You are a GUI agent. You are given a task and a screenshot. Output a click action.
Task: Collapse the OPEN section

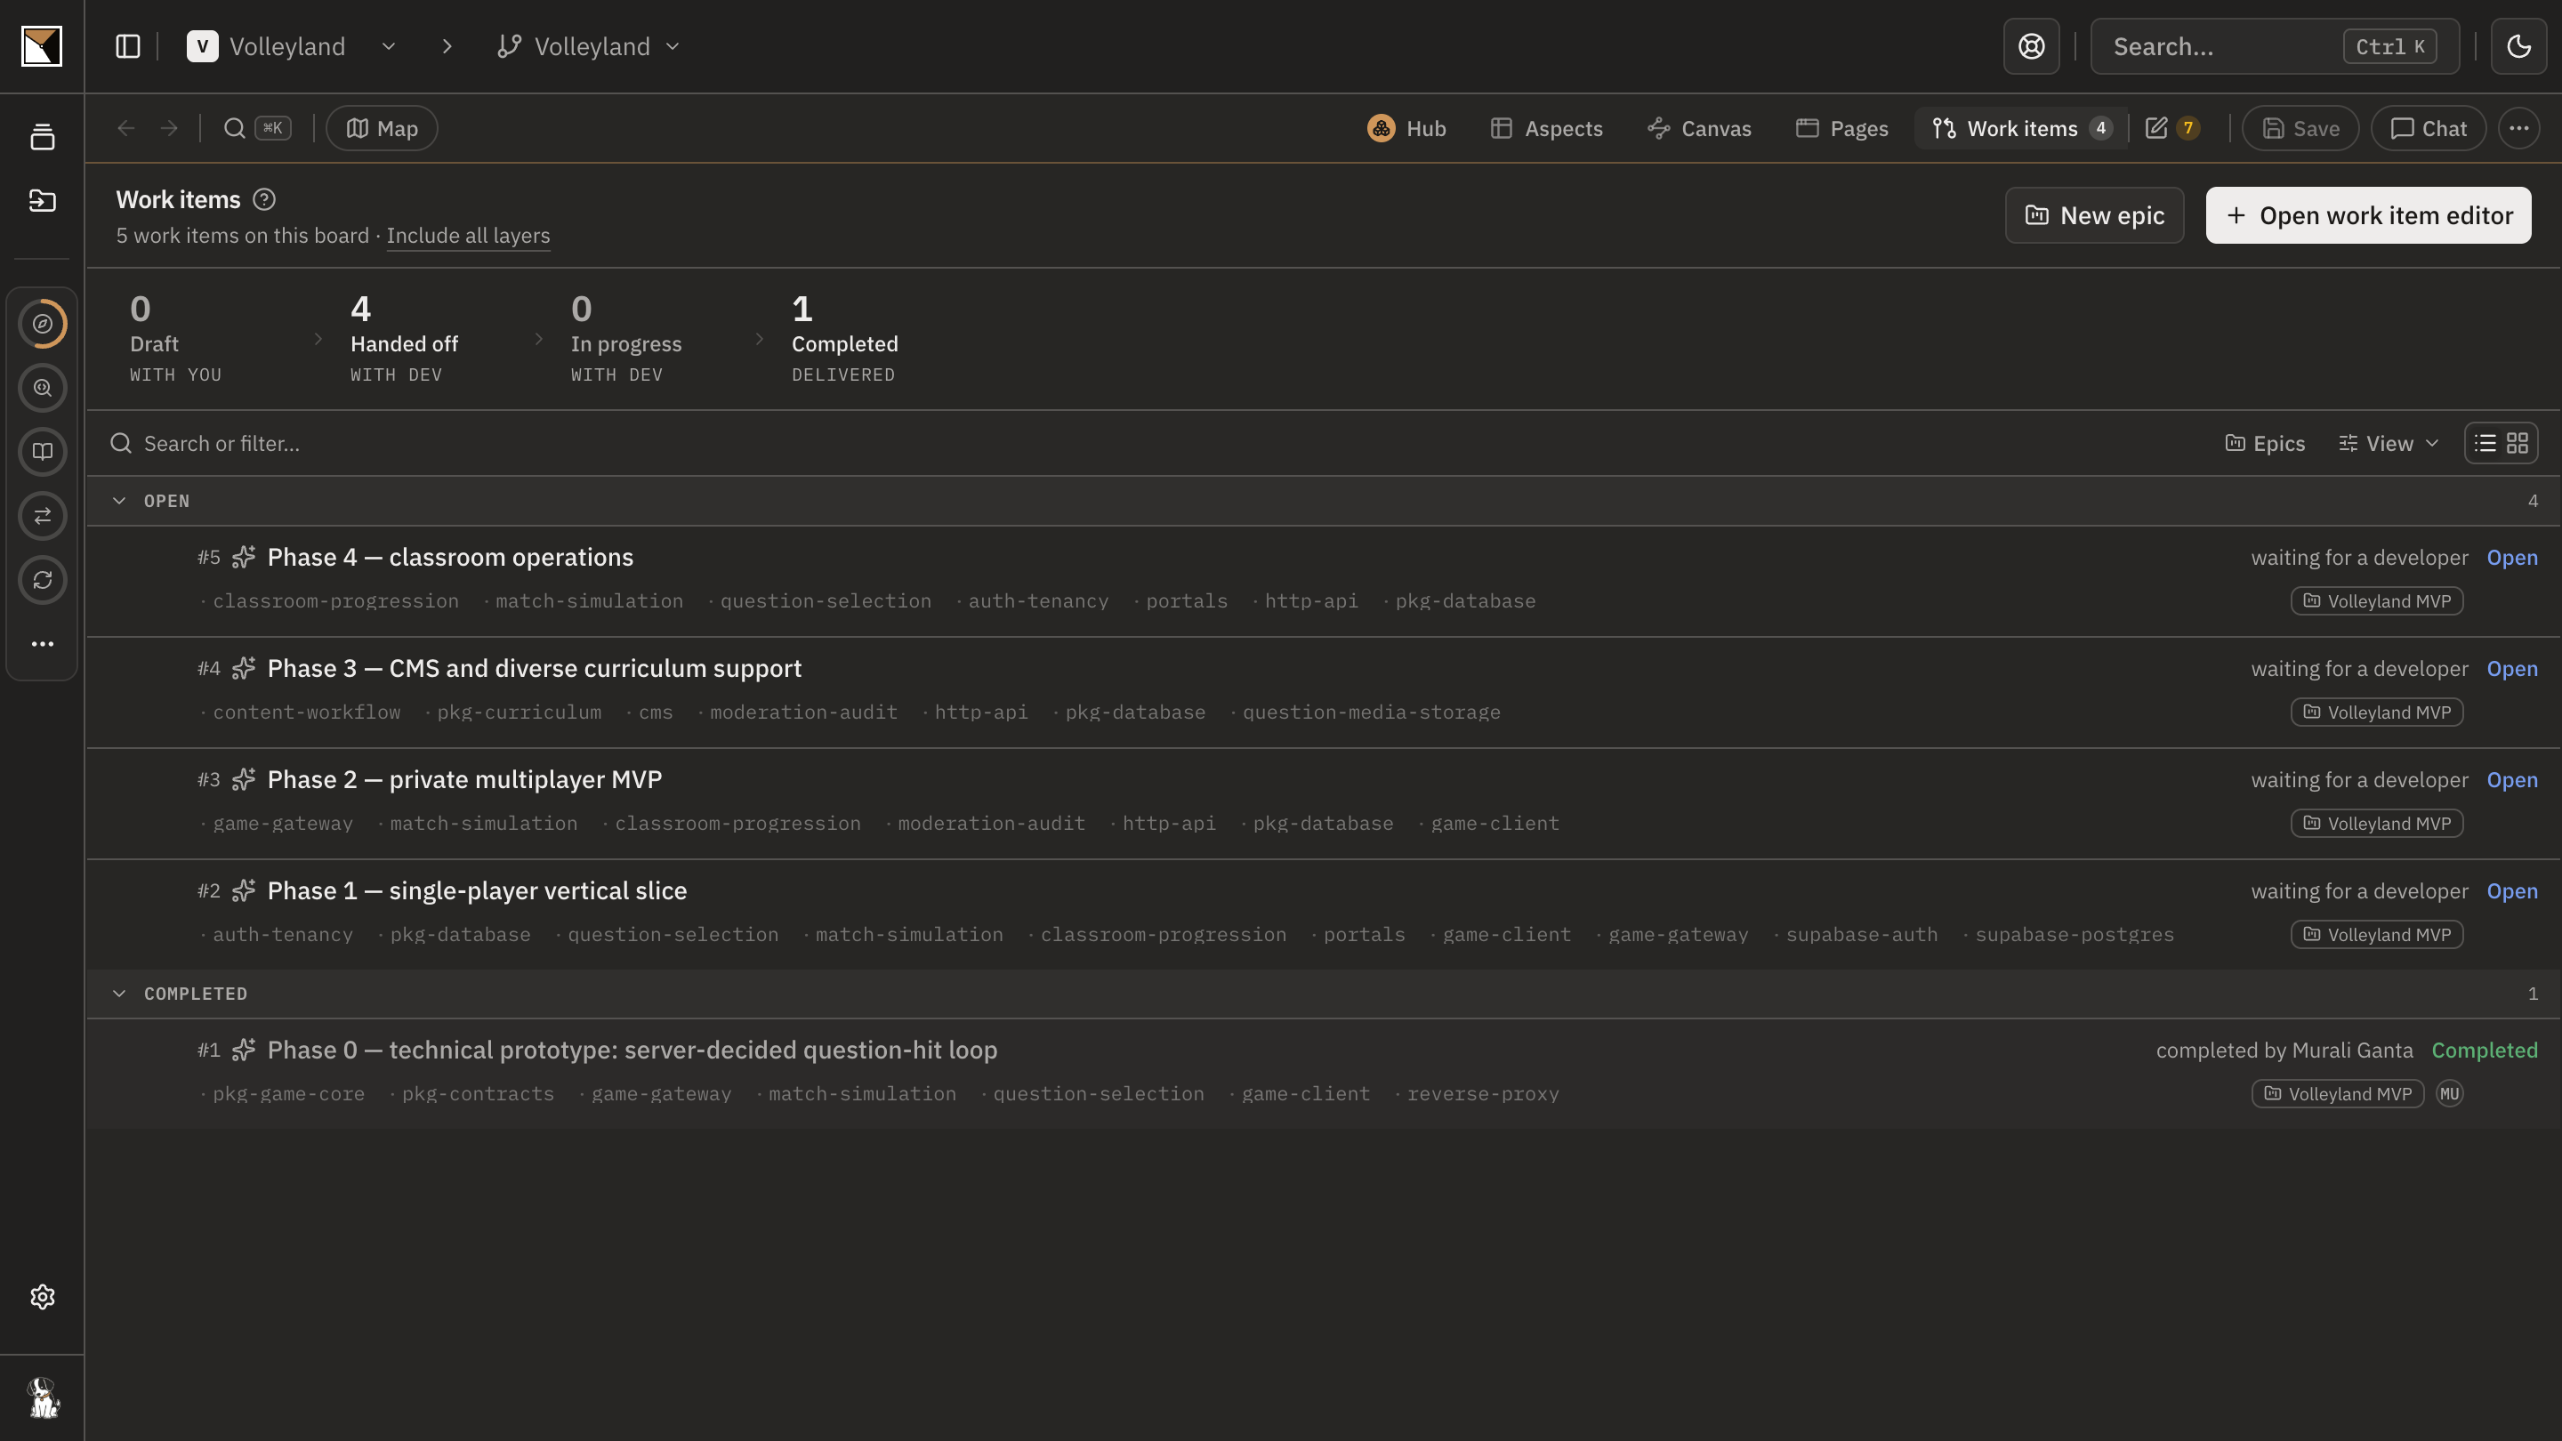[x=119, y=501]
